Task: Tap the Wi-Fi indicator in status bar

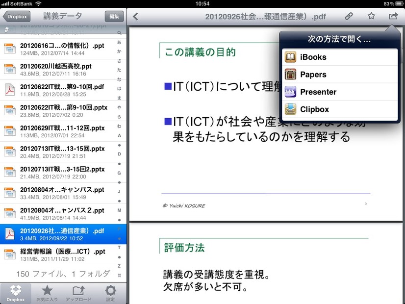Action: tap(38, 3)
